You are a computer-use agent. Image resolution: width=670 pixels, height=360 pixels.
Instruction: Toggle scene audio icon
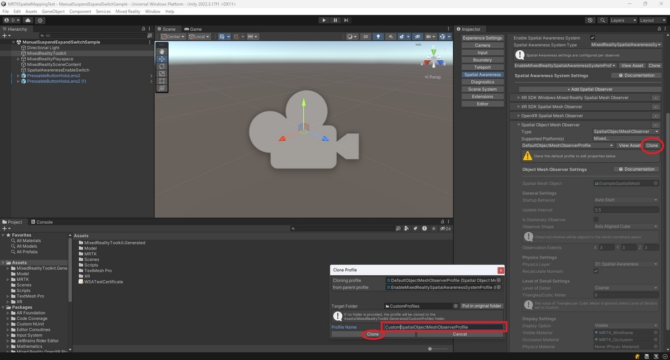click(391, 37)
